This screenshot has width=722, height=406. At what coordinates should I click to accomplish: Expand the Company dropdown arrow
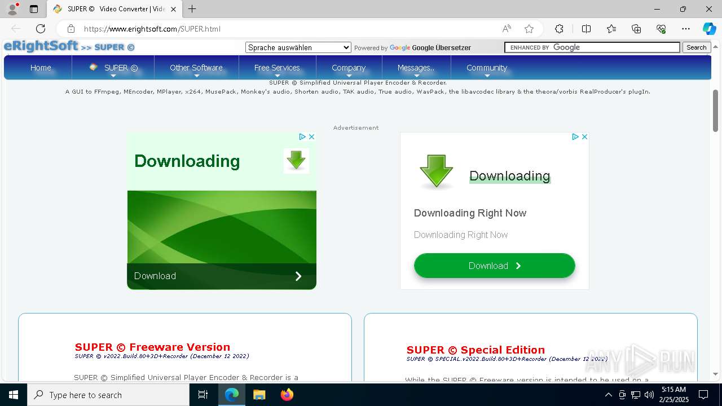pyautogui.click(x=349, y=76)
